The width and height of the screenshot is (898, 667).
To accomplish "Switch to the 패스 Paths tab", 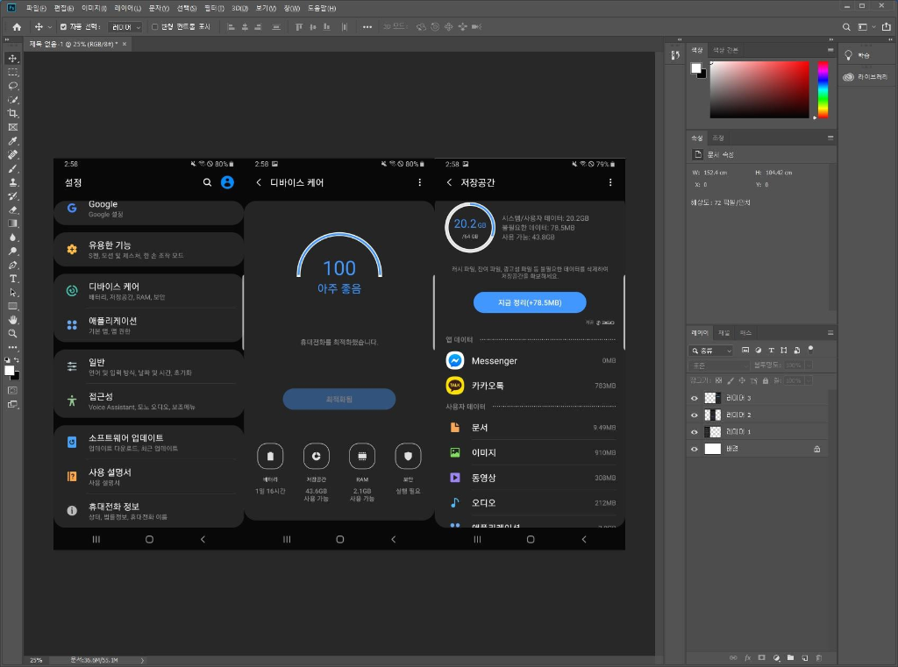I will point(745,333).
